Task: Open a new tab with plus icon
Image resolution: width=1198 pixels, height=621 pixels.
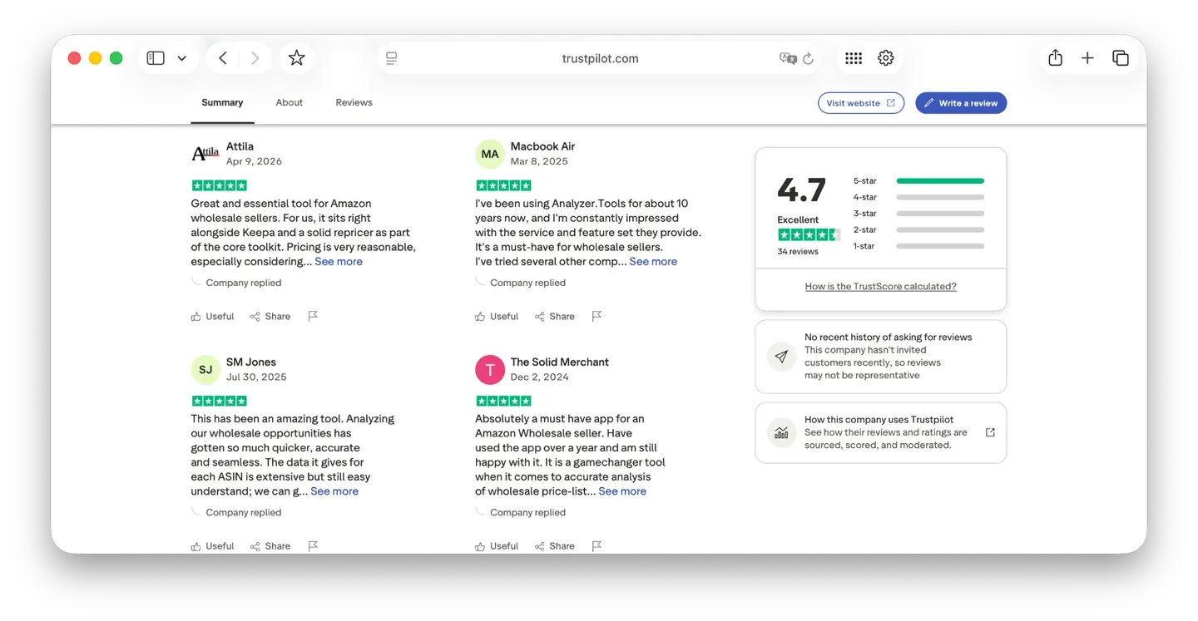Action: click(x=1087, y=58)
